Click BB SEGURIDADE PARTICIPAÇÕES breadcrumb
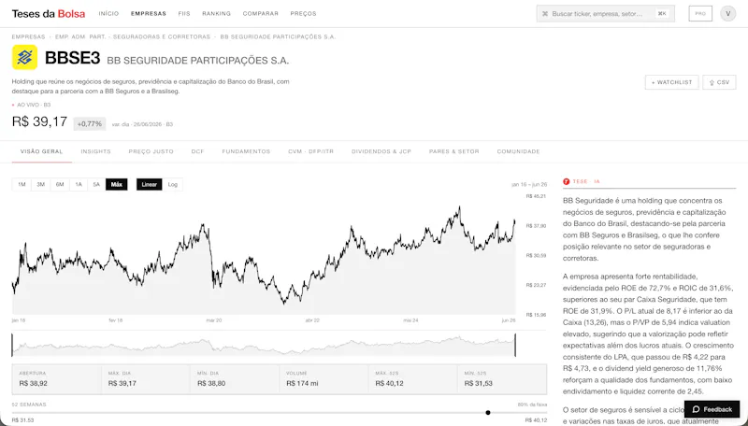Viewport: 748px width, 426px height. 278,36
